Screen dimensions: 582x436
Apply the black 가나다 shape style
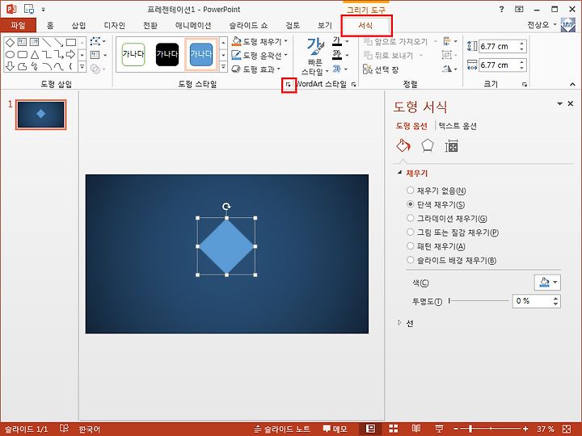(x=167, y=55)
